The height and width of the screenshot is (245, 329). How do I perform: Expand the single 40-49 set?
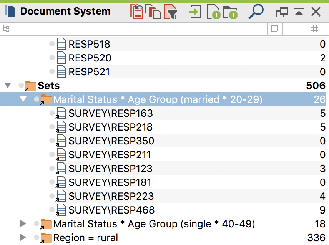pyautogui.click(x=23, y=223)
